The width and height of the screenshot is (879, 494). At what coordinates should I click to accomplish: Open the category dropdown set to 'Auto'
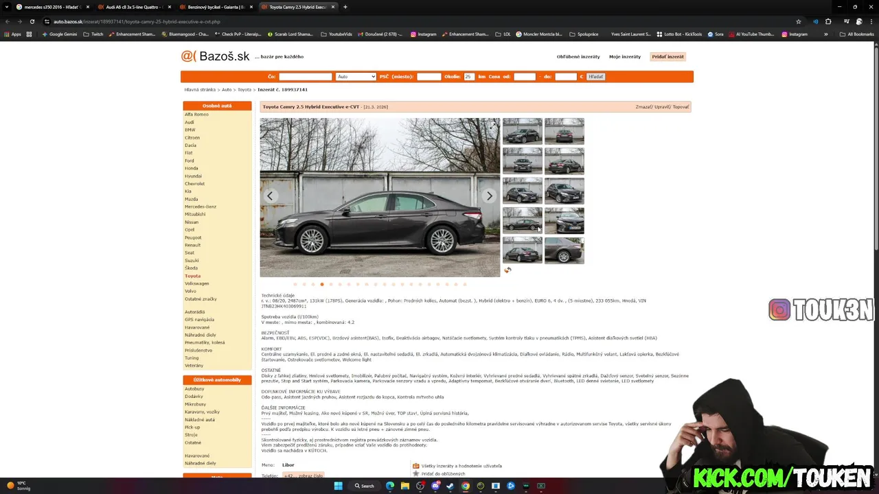pos(356,77)
